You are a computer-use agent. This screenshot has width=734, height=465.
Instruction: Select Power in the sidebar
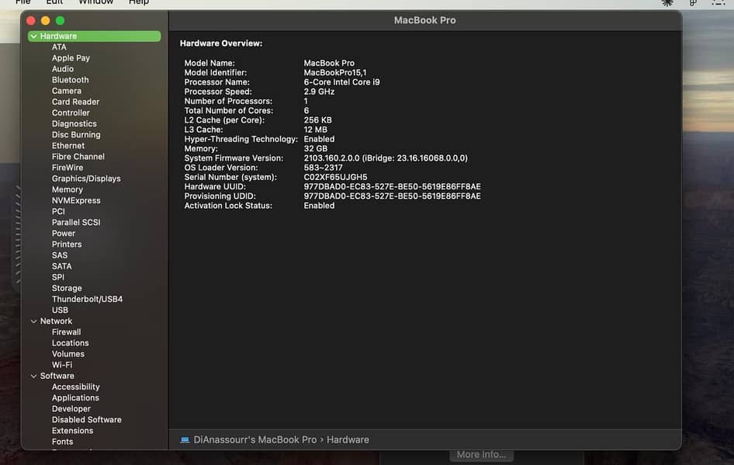click(x=64, y=233)
